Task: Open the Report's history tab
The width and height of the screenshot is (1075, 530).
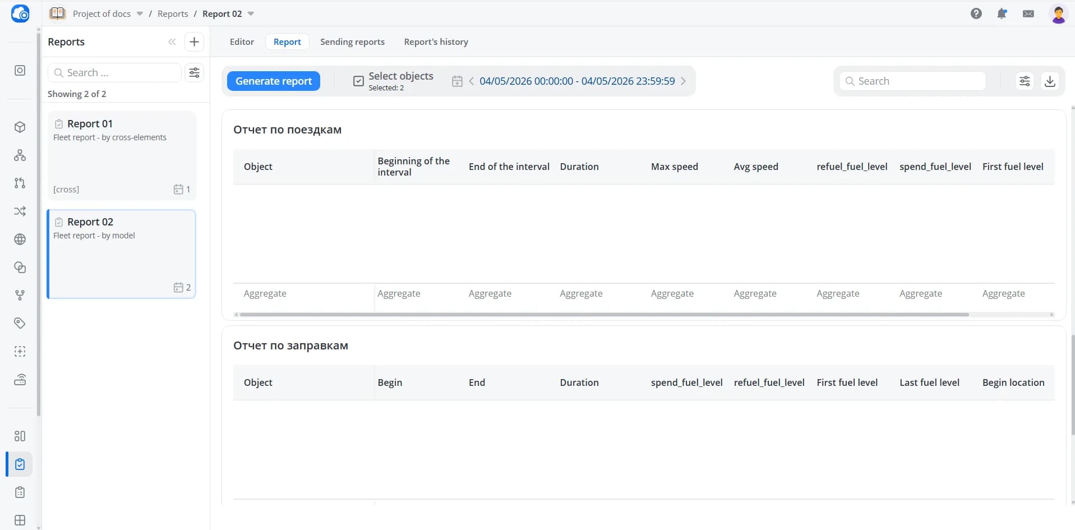Action: coord(436,42)
